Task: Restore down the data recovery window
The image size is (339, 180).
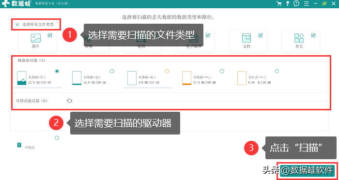Action: click(x=324, y=4)
